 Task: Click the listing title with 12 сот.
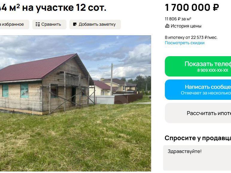click(53, 8)
